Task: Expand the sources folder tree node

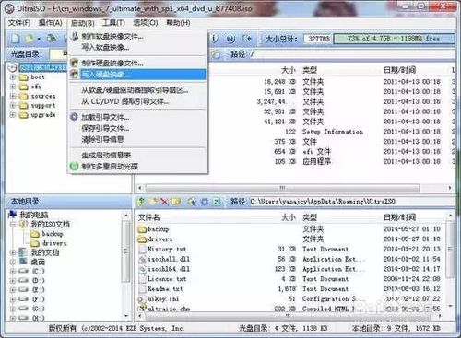Action: (x=13, y=96)
